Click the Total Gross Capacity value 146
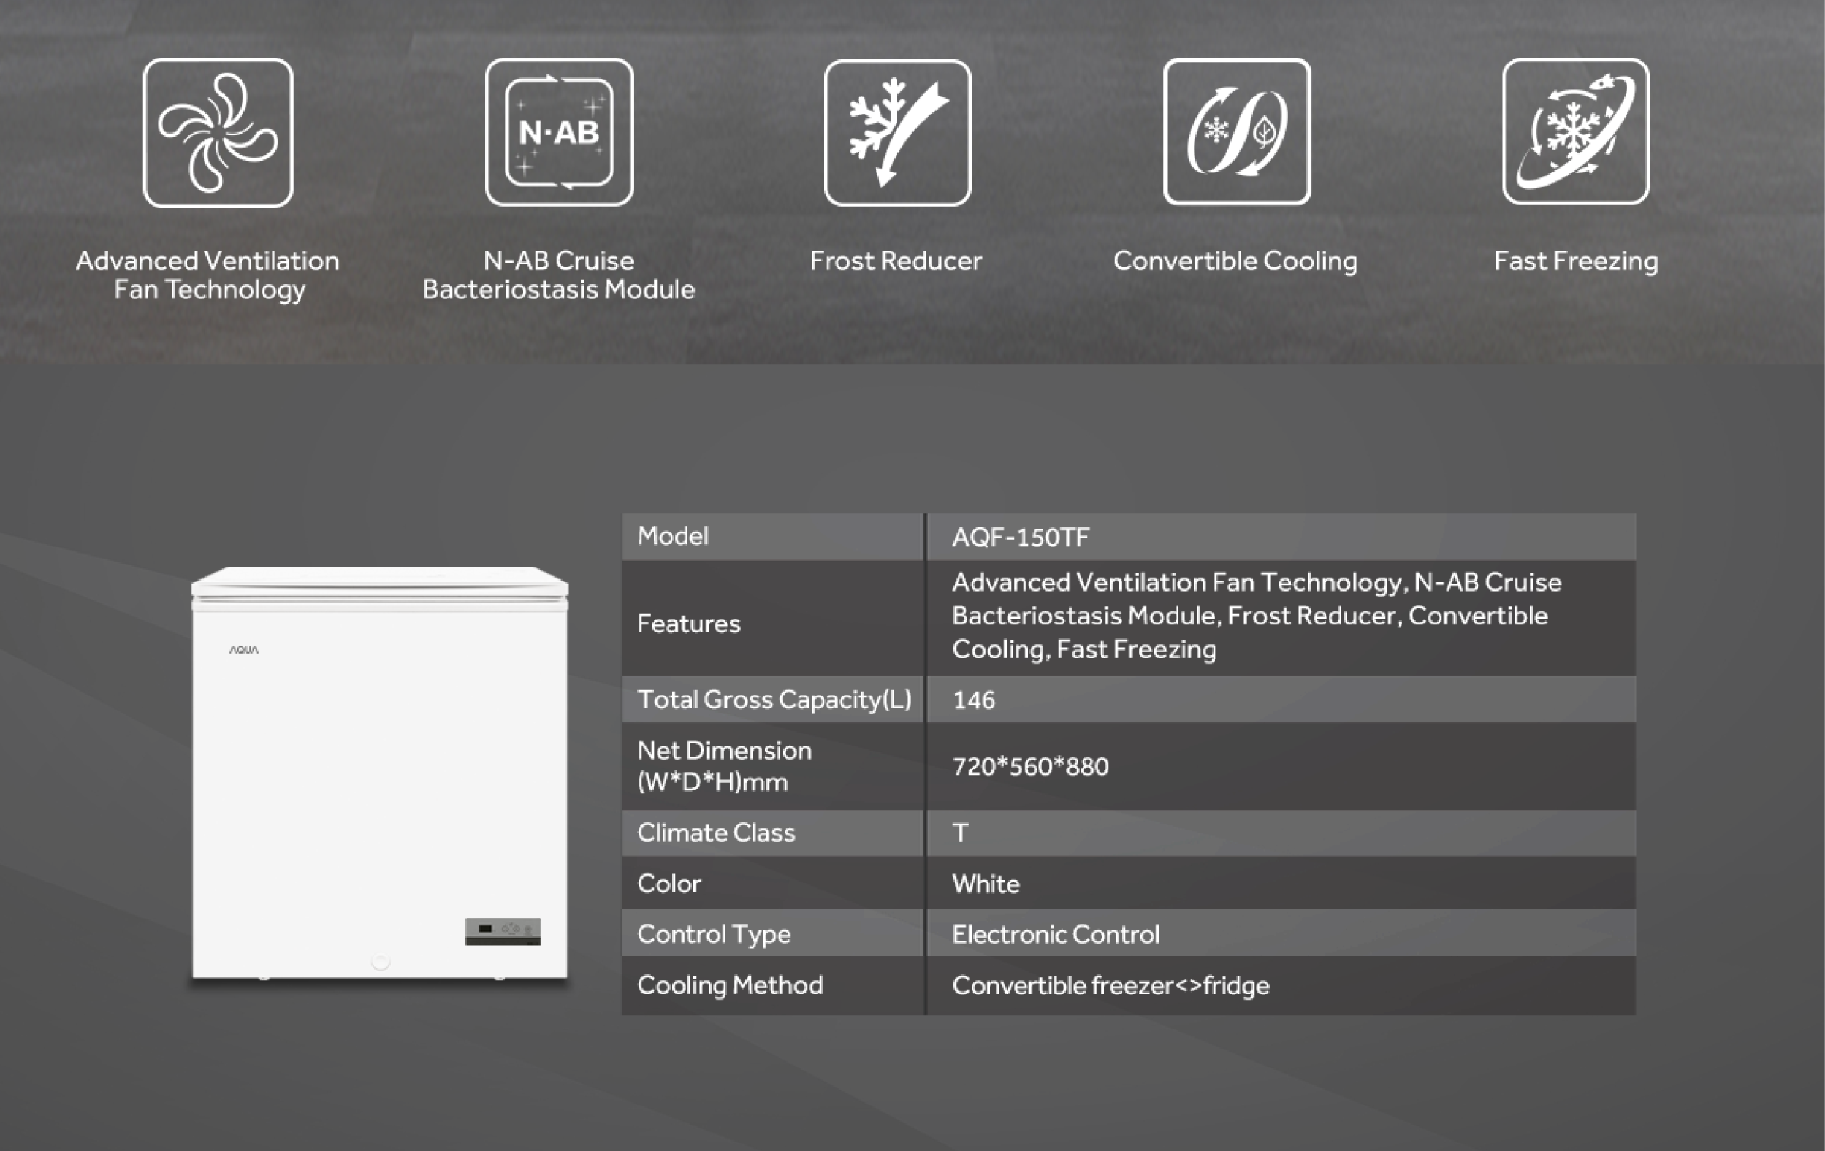Screen dimensions: 1825x1151 [973, 700]
